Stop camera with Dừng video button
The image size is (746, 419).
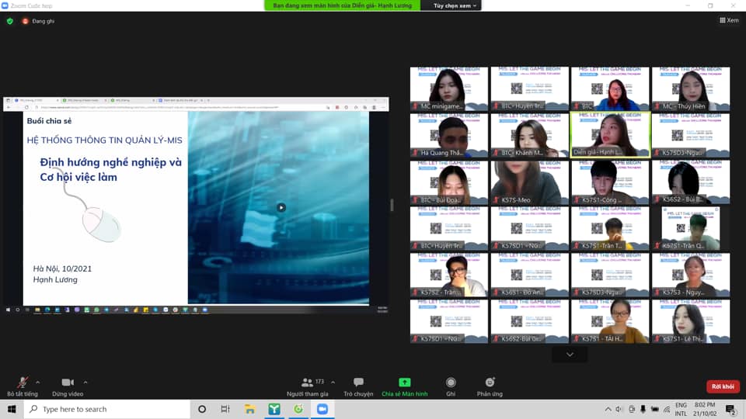coord(67,383)
